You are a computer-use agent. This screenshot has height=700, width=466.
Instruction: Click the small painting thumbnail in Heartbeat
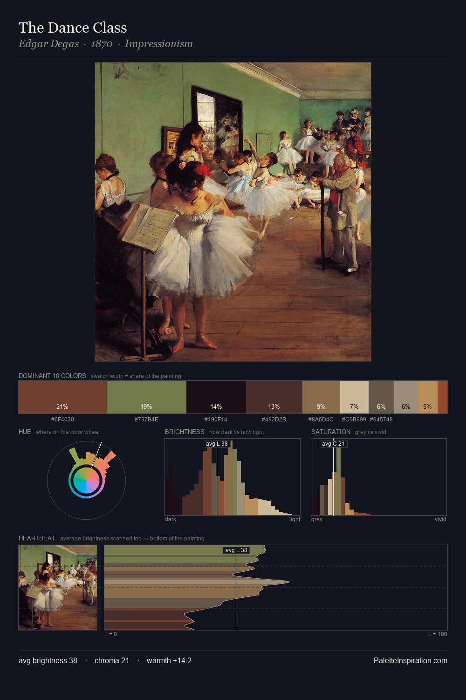[x=58, y=588]
